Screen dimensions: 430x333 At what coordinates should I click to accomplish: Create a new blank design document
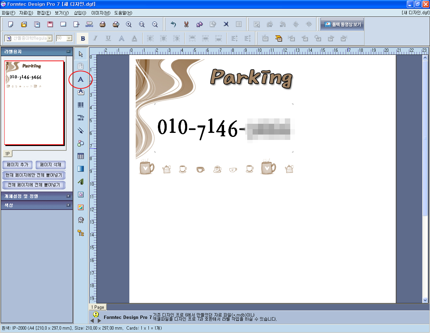pos(11,24)
